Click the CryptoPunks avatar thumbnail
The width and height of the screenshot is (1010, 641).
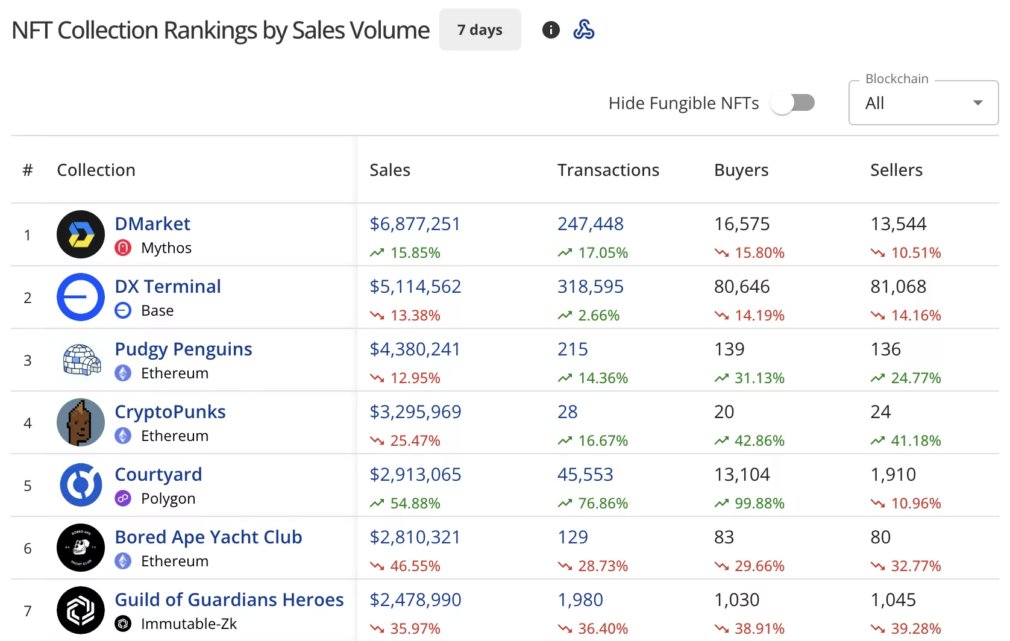coord(80,422)
